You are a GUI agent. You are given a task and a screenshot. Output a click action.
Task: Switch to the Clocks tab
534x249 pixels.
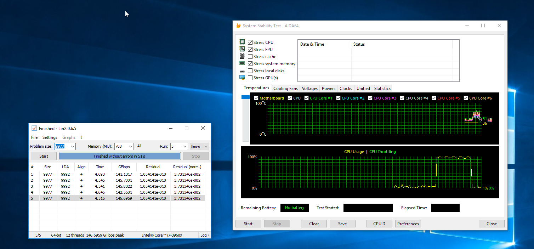click(x=346, y=89)
